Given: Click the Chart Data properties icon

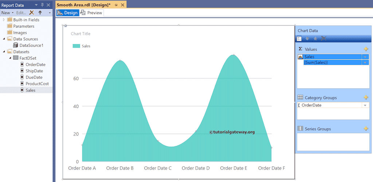Looking at the screenshot, I should click(x=299, y=39).
